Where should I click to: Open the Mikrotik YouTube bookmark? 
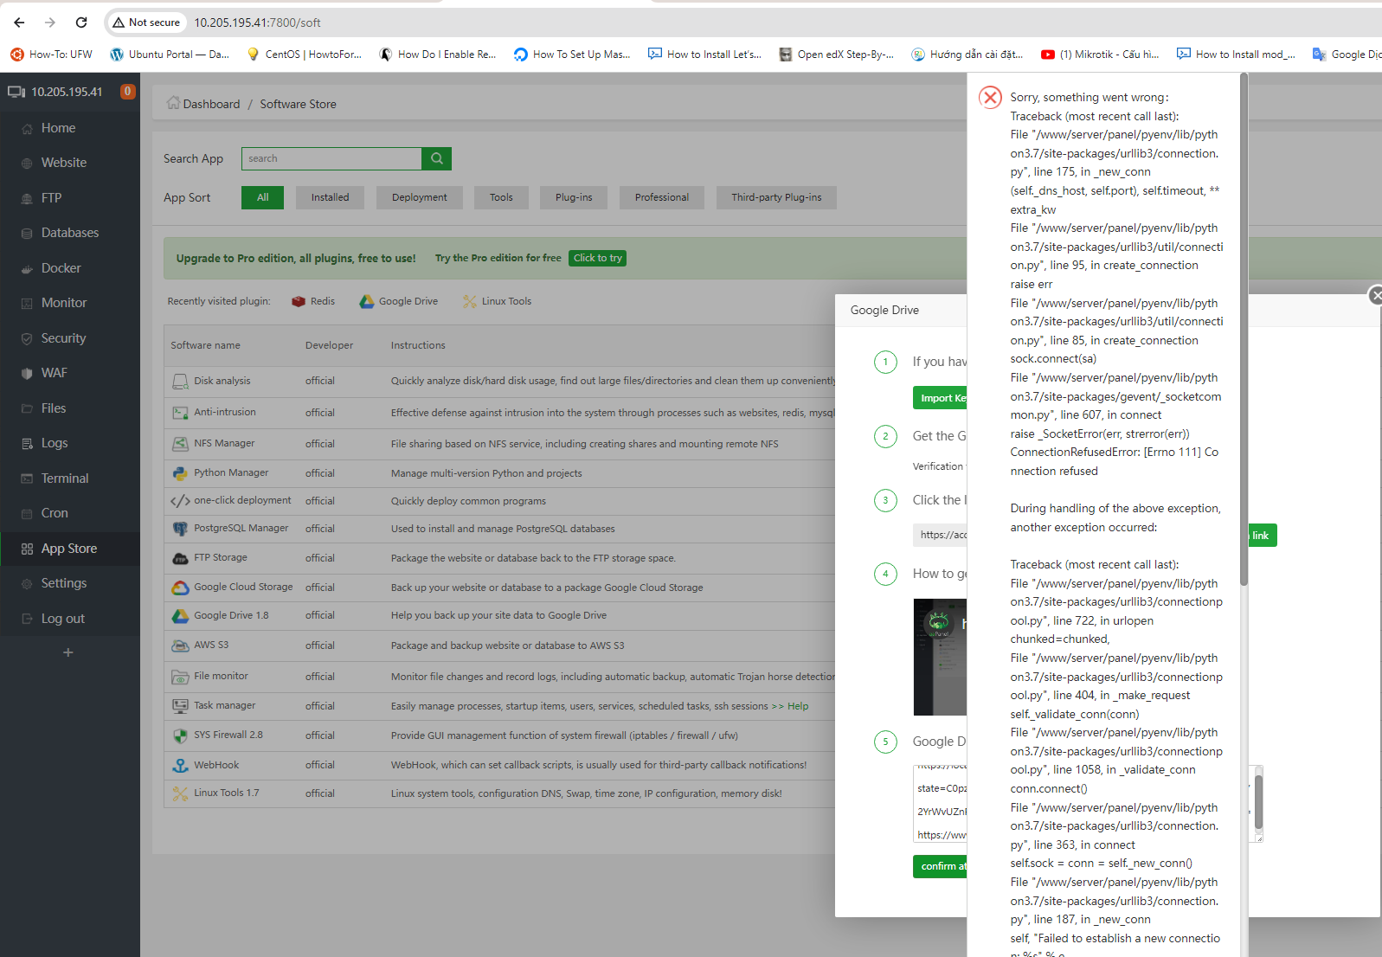pyautogui.click(x=1100, y=55)
